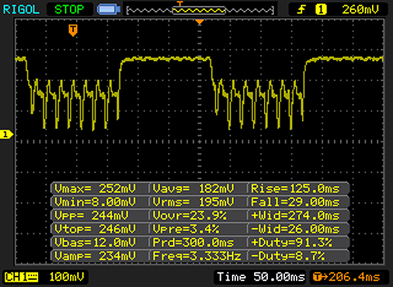This screenshot has height=287, width=393.
Task: Click the trigger channel 1 badge
Action: click(x=321, y=10)
